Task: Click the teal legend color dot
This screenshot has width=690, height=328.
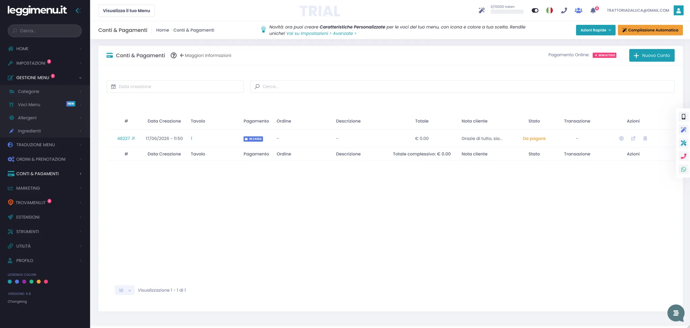Action: 10,282
